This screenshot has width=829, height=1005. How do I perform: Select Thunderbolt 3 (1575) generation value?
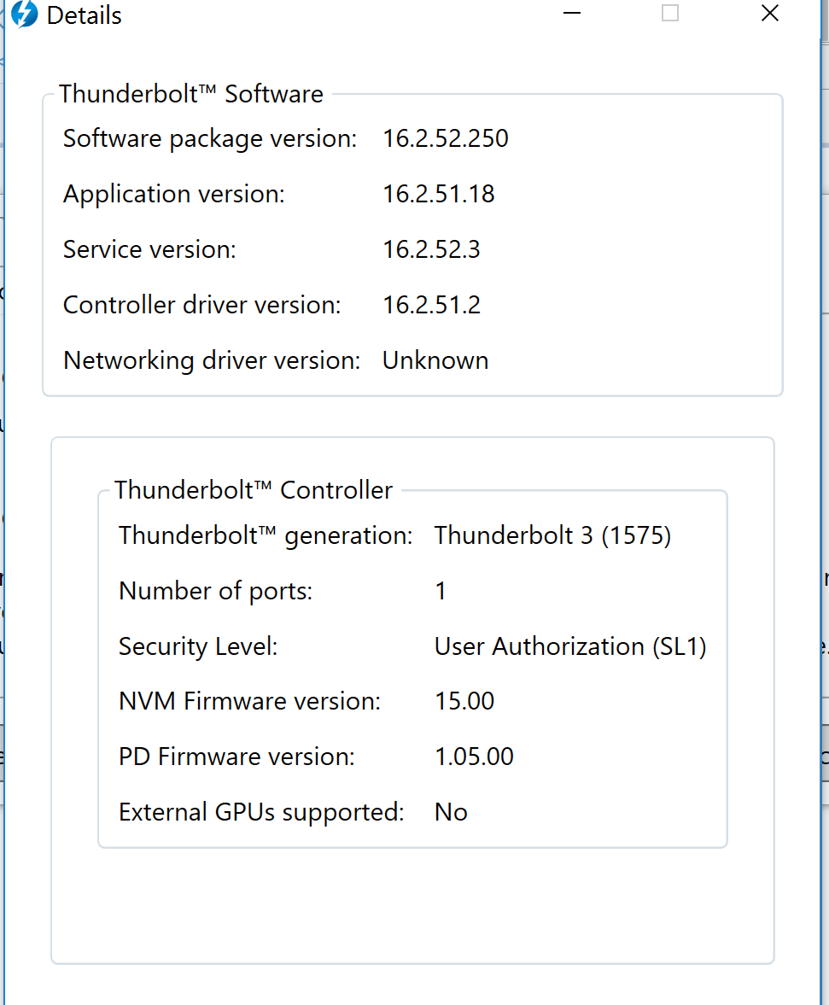[x=552, y=535]
